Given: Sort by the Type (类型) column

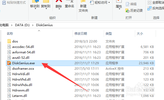Looking at the screenshot, I should 109,34.
